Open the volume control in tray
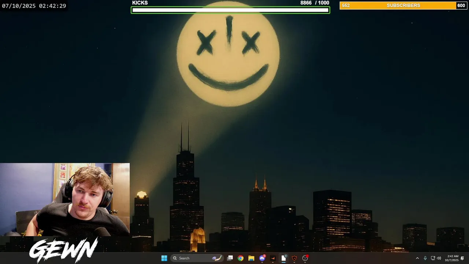 439,258
